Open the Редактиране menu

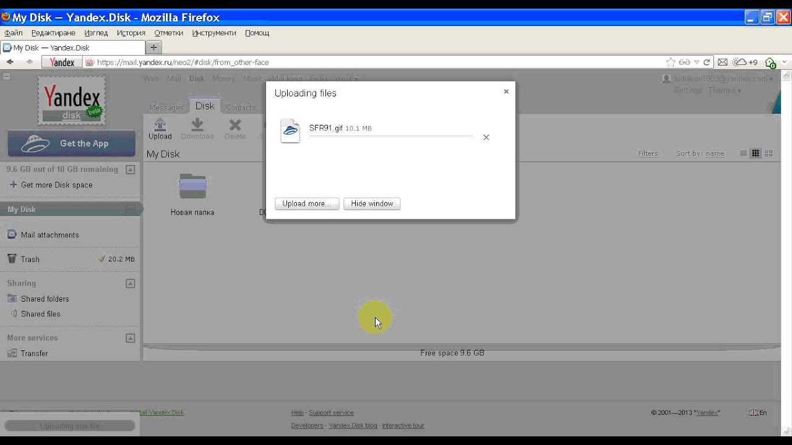tap(53, 33)
